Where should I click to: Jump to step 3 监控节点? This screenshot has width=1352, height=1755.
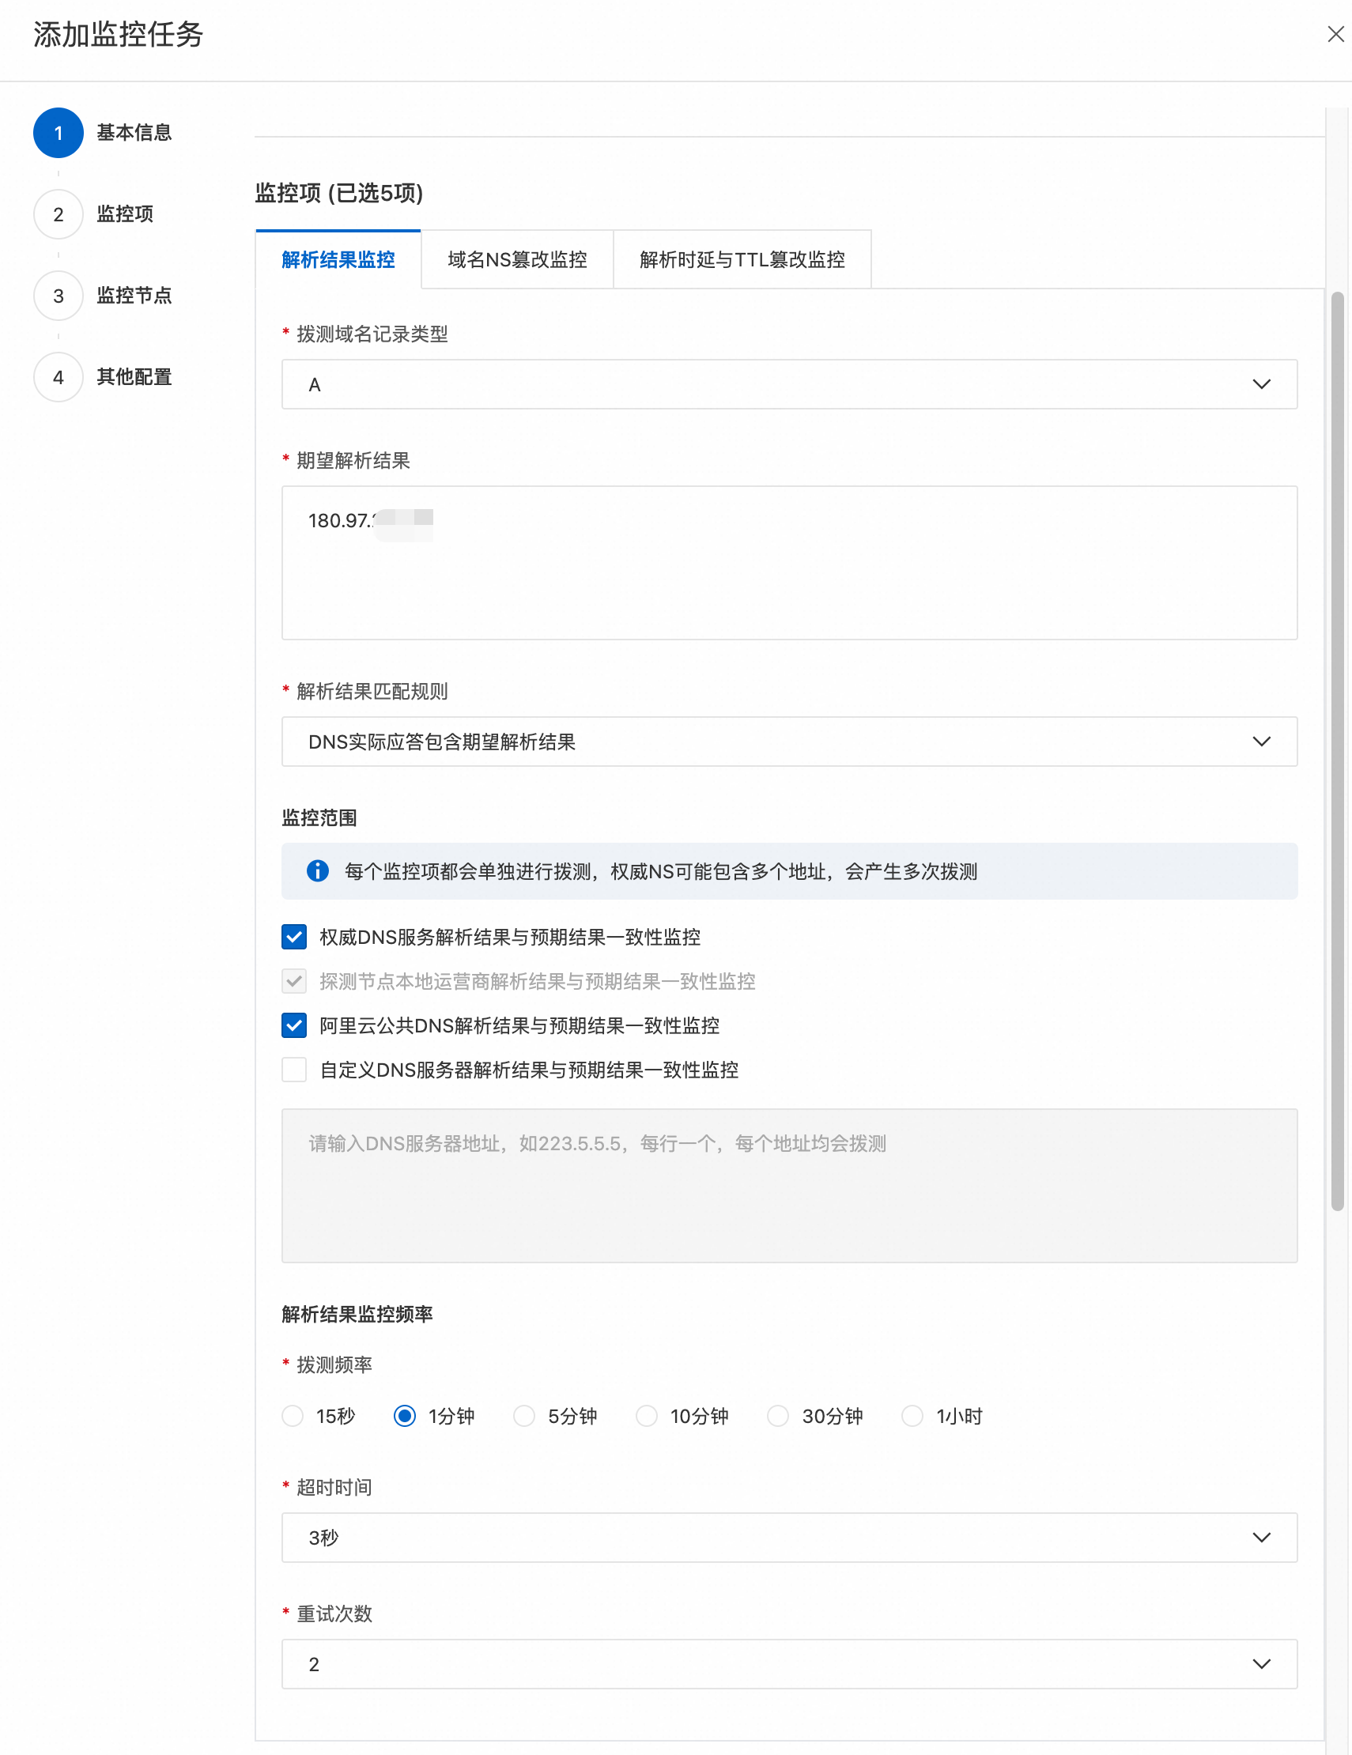[57, 296]
